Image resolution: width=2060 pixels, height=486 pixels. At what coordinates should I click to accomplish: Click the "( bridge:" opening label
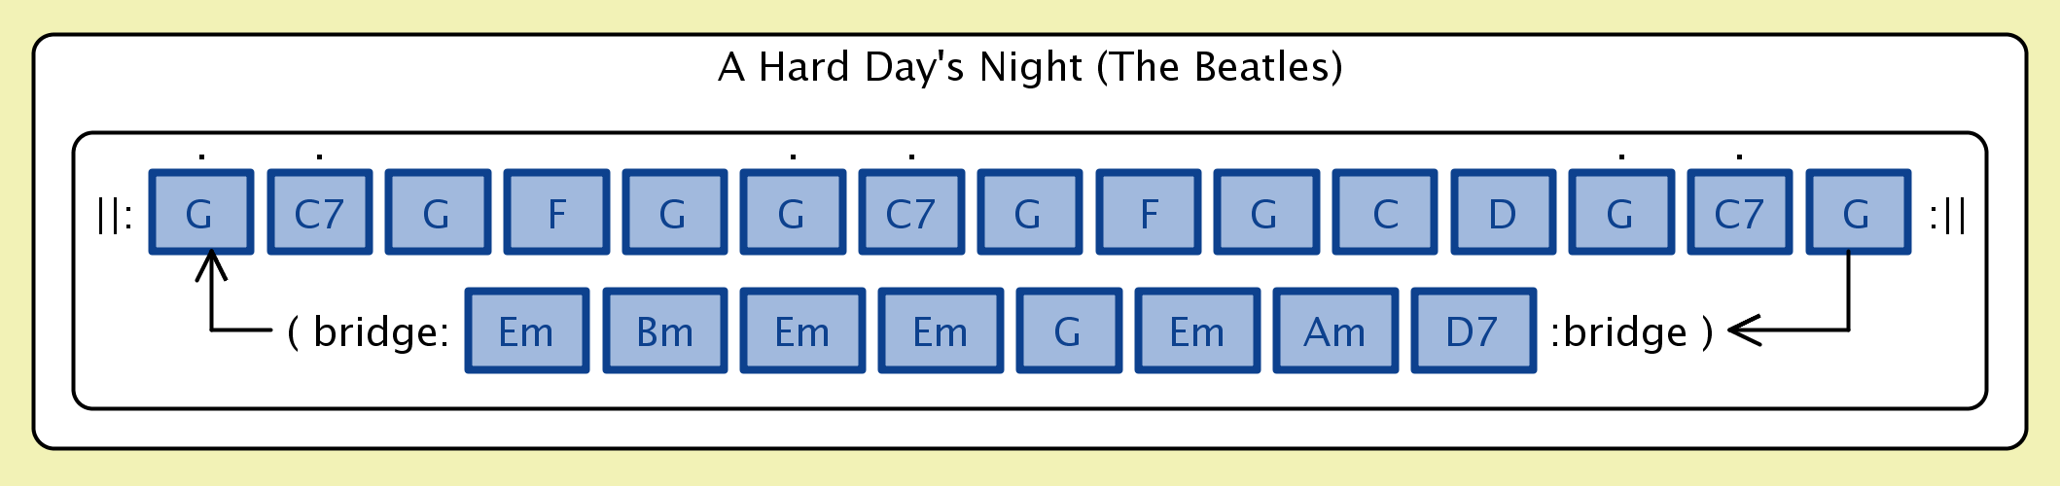click(x=370, y=332)
